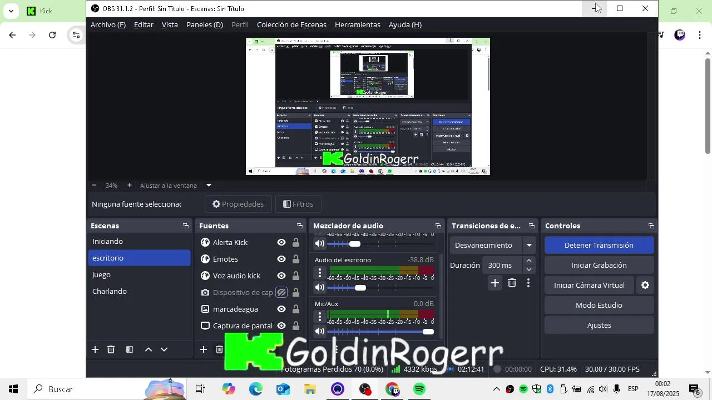Image resolution: width=712 pixels, height=400 pixels.
Task: Open the Ayuda menu
Action: point(405,24)
